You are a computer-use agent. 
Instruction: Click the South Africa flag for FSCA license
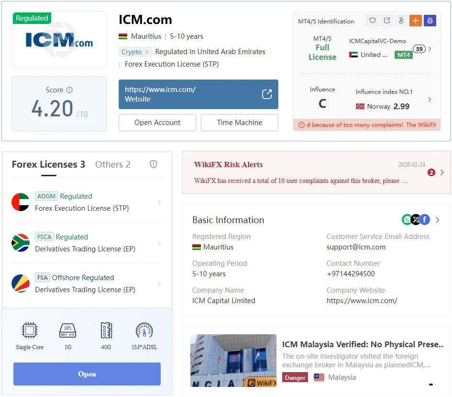pos(21,243)
